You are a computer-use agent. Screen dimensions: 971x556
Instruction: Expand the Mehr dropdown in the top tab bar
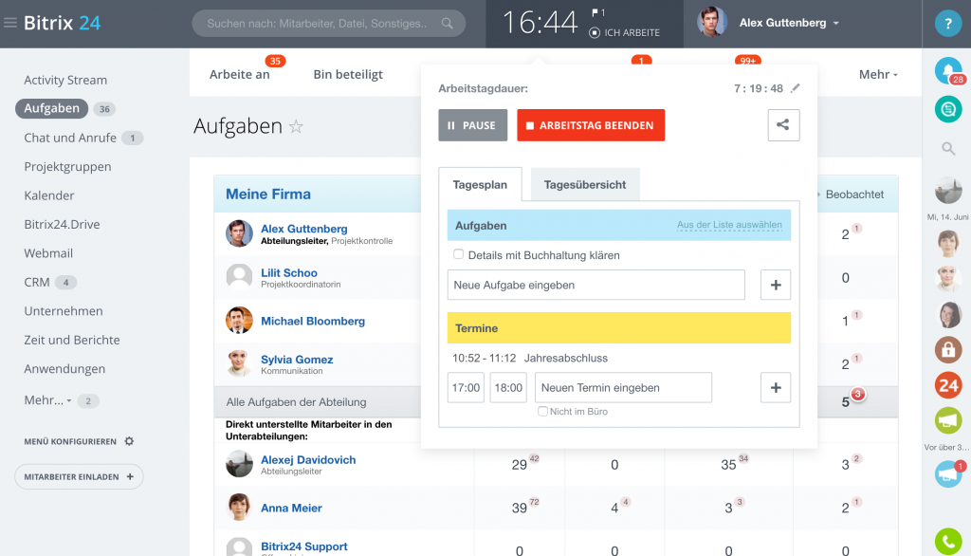[x=878, y=74]
